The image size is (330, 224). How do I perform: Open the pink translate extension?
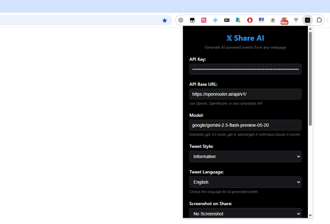coord(204,20)
